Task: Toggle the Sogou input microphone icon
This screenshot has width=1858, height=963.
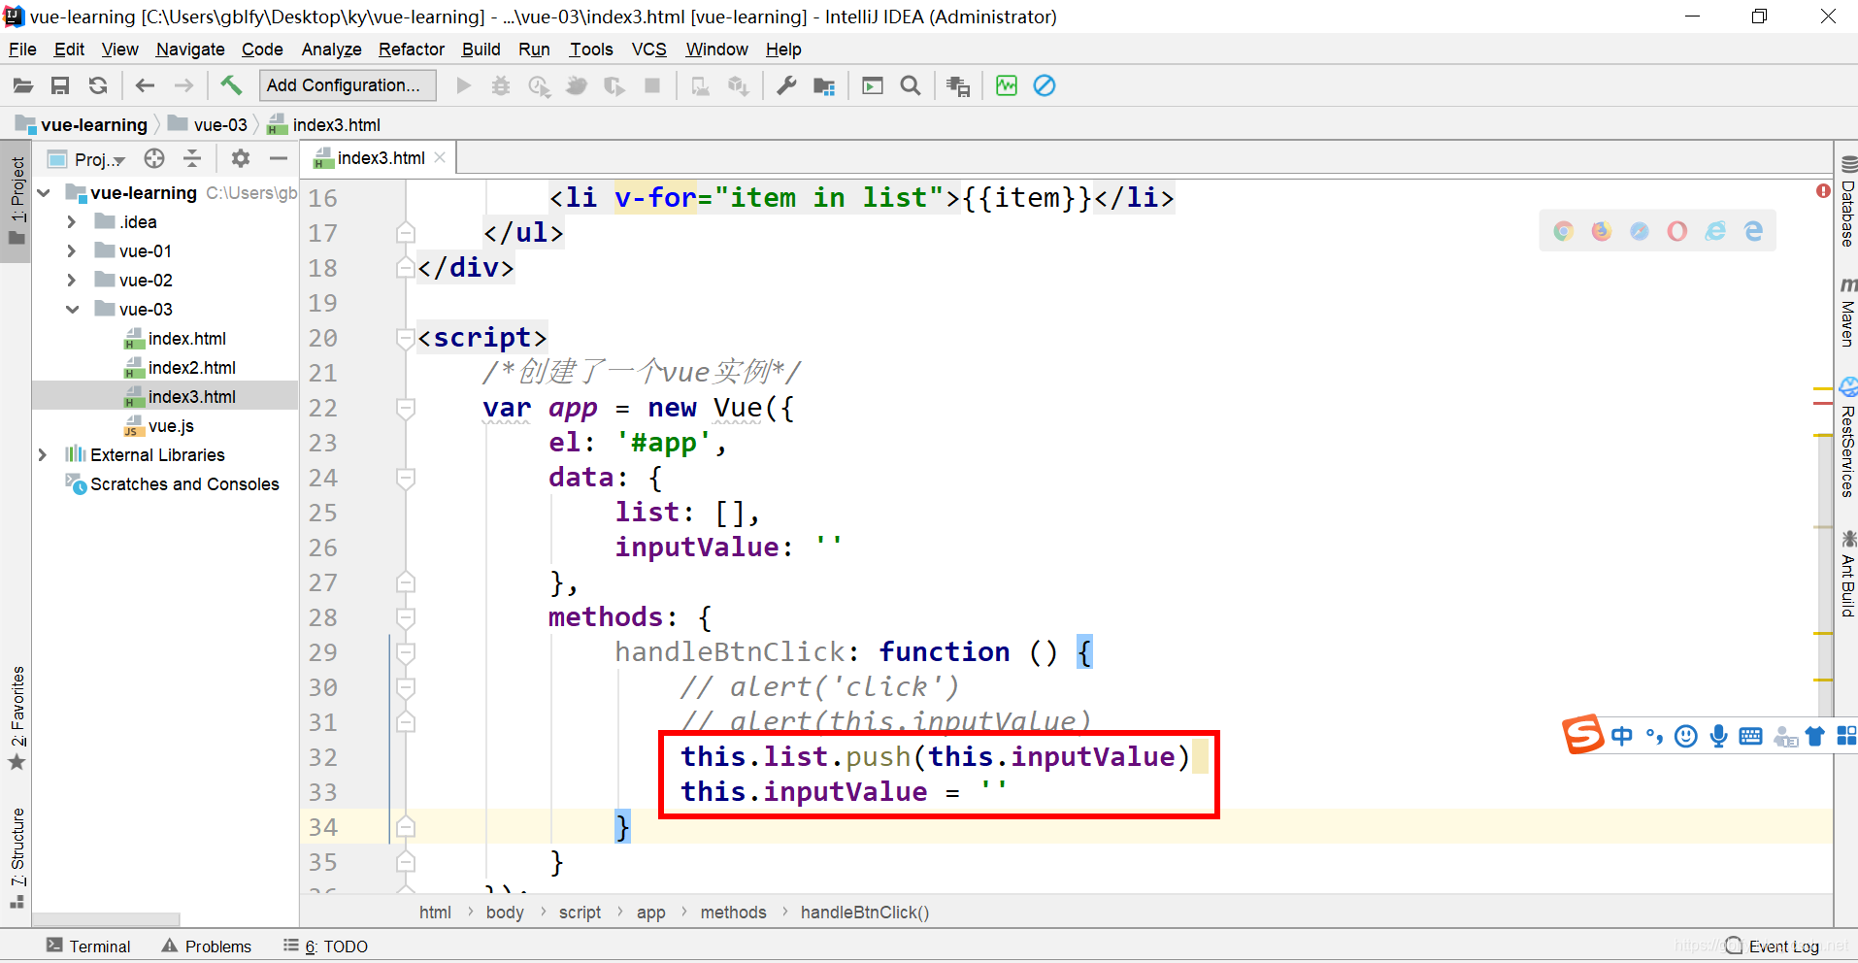Action: tap(1719, 737)
